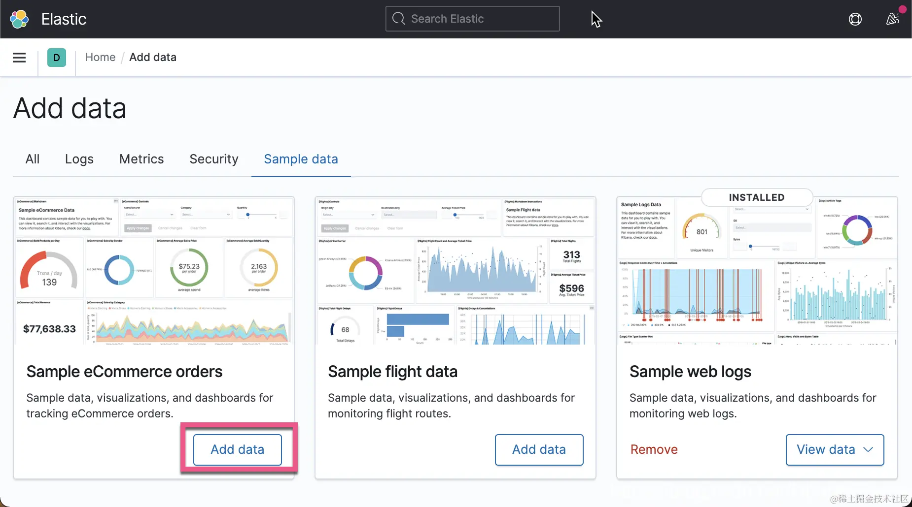Screen dimensions: 912x507
Task: Click the Sample eCommerce orders dashboard thumbnail
Action: coord(154,271)
